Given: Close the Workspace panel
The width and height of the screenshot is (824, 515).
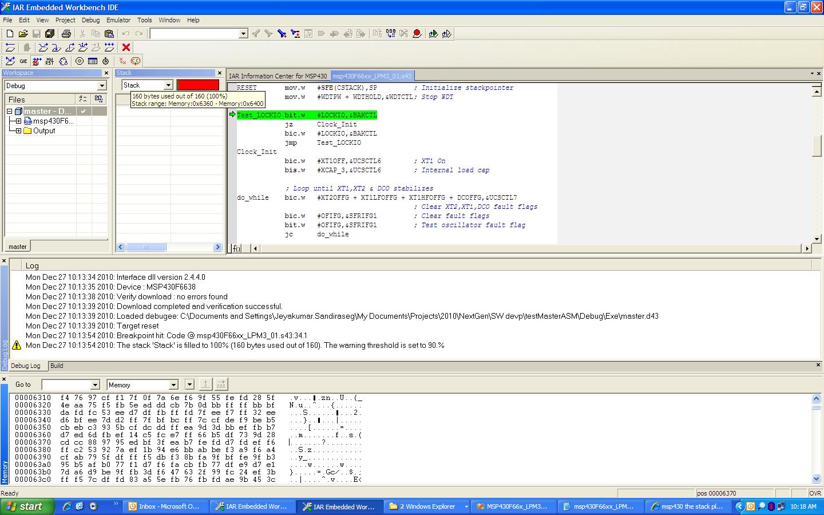Looking at the screenshot, I should pos(106,73).
